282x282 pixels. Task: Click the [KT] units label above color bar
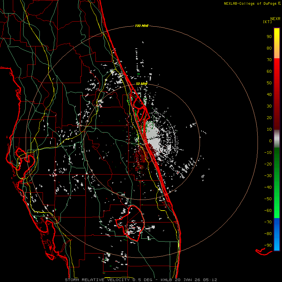coord(267,22)
